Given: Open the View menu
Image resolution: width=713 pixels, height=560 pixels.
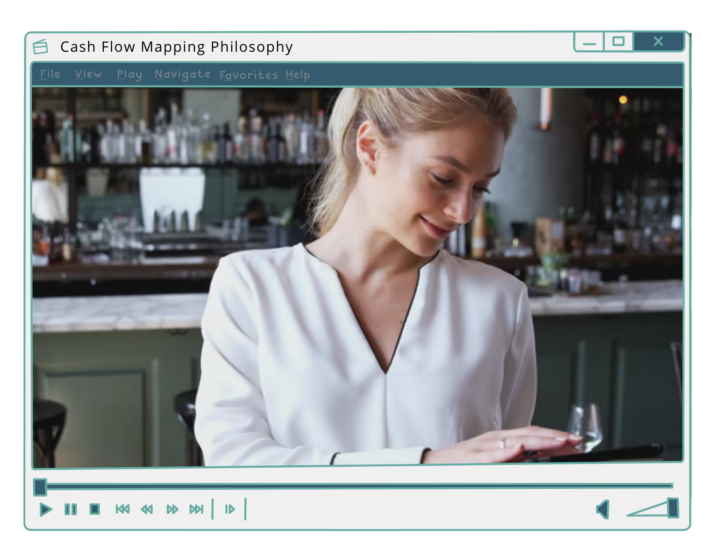Looking at the screenshot, I should (88, 74).
